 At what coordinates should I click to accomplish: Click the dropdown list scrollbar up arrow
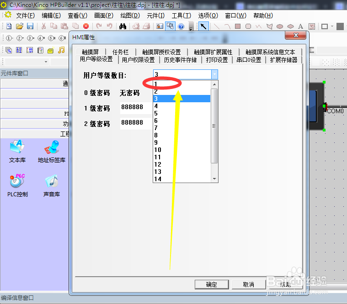214,84
